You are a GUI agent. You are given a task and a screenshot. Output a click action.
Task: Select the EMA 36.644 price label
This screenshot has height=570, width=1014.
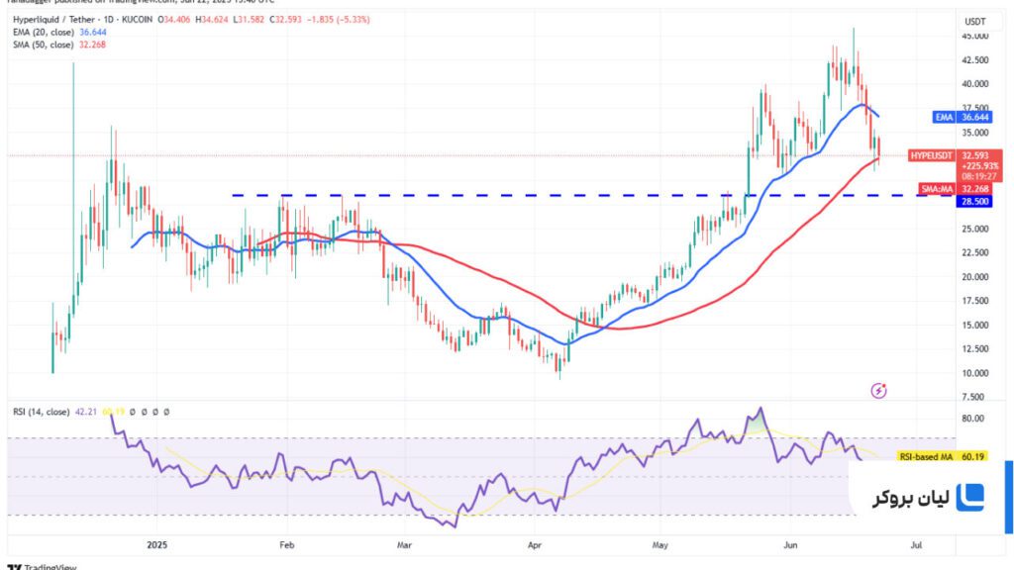tap(962, 117)
